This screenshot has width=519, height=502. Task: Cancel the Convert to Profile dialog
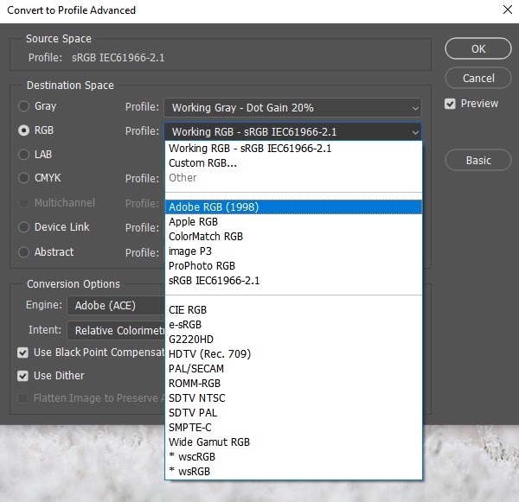click(x=478, y=78)
